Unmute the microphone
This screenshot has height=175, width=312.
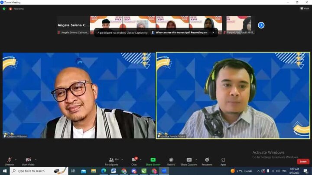9,160
